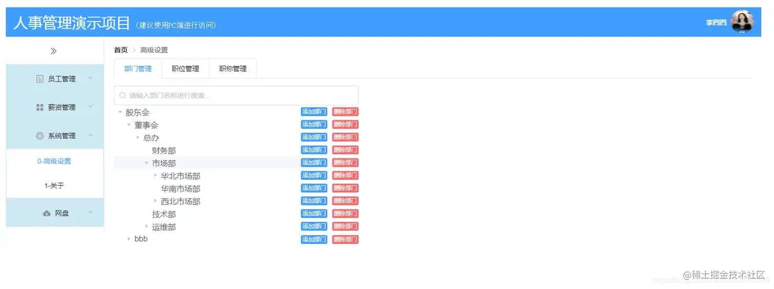Expand the 薪资管理 menu arrow
This screenshot has width=774, height=289.
tap(91, 107)
